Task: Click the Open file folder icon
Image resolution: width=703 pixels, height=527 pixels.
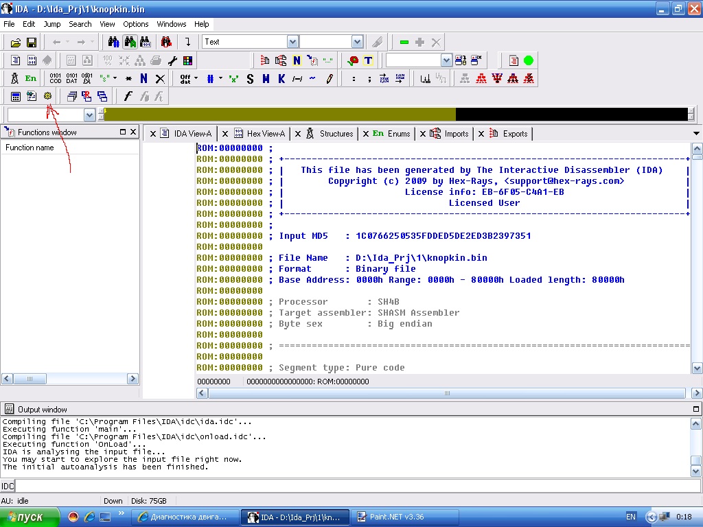Action: 15,43
